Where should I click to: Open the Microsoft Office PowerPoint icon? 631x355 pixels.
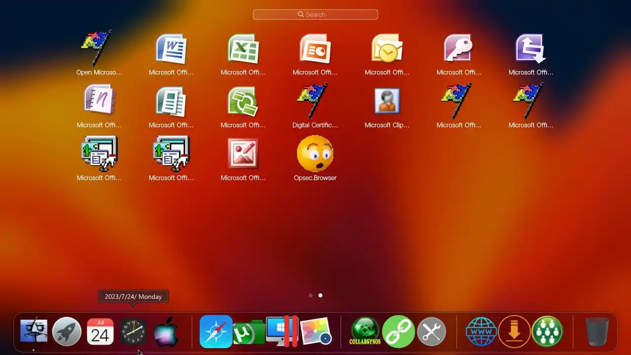pos(315,49)
